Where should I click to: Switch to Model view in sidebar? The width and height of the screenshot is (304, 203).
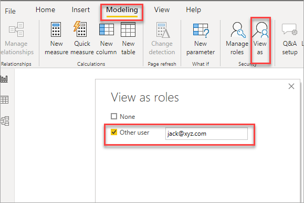[5, 121]
